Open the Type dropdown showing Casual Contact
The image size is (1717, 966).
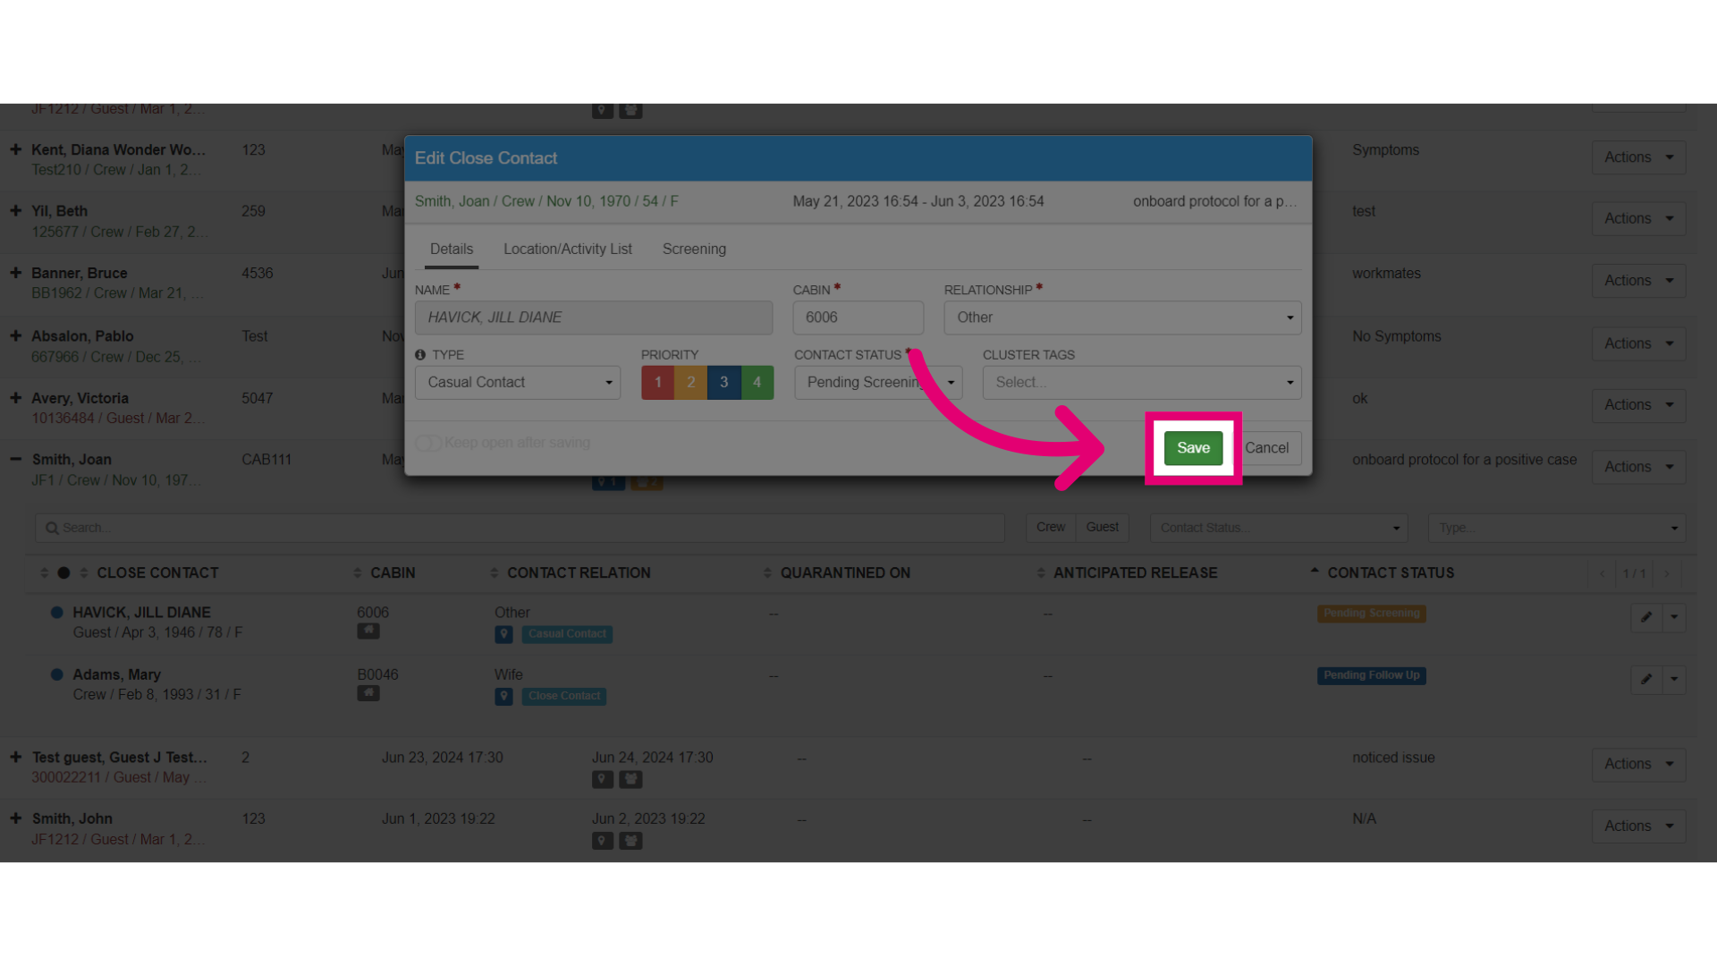point(518,383)
